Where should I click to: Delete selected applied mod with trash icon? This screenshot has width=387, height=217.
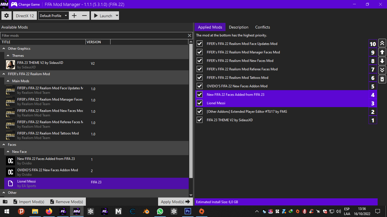tap(382, 79)
